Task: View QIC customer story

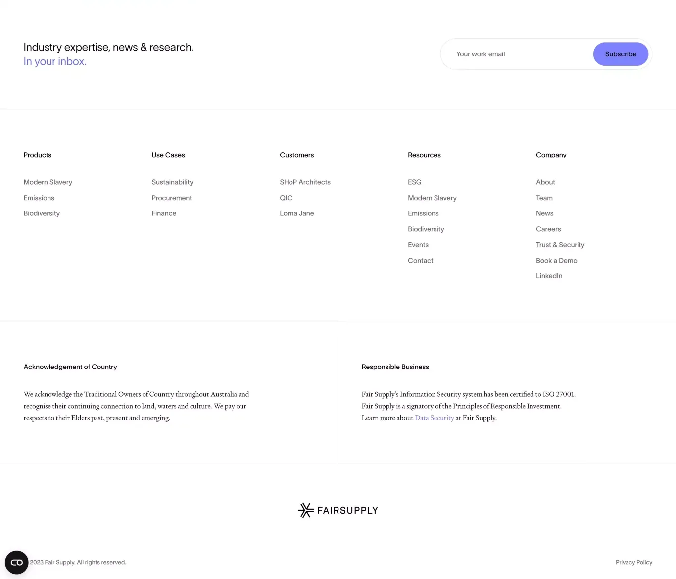Action: click(286, 198)
